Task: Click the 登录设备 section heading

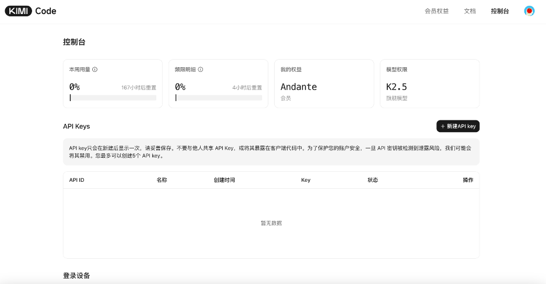Action: click(76, 276)
